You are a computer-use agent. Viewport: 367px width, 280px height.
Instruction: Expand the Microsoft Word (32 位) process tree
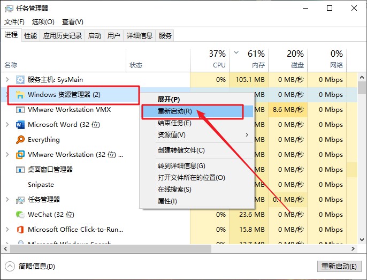(7, 125)
